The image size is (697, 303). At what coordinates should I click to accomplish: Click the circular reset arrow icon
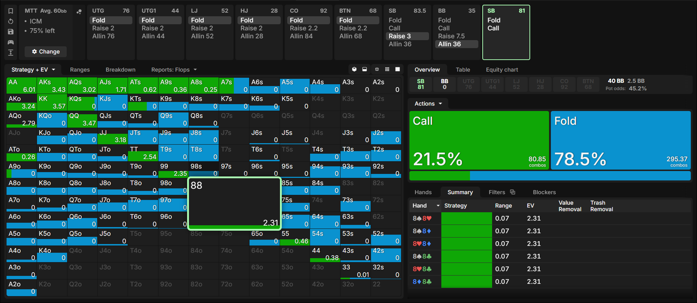pos(11,21)
